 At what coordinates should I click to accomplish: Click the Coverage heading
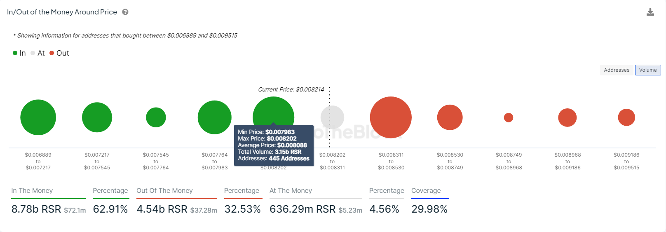426,191
